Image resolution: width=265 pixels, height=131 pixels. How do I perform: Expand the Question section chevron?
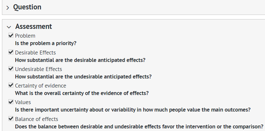pyautogui.click(x=8, y=7)
